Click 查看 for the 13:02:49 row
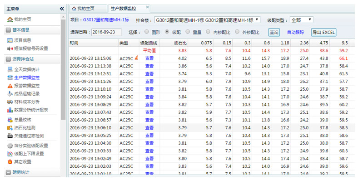The image size is (358, 180). (149, 159)
